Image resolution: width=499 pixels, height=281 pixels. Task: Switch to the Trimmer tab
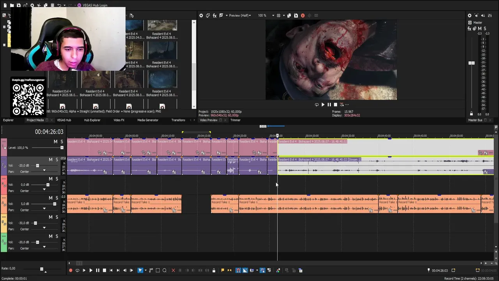click(x=235, y=120)
